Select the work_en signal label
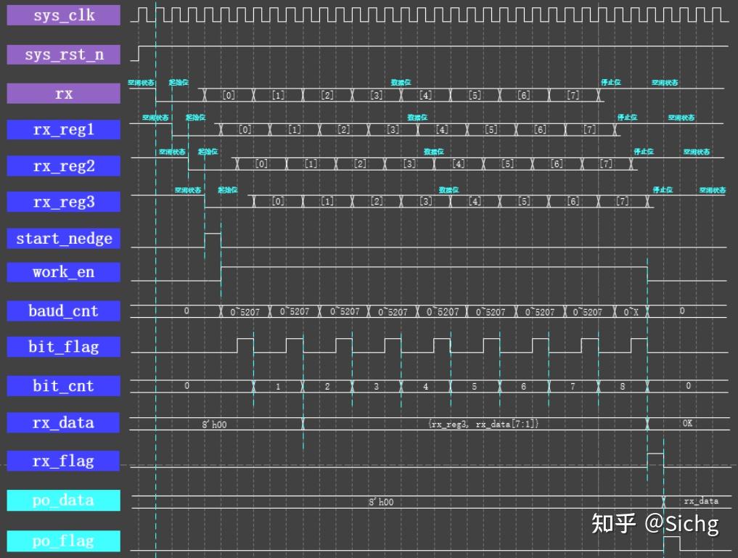 coord(62,272)
